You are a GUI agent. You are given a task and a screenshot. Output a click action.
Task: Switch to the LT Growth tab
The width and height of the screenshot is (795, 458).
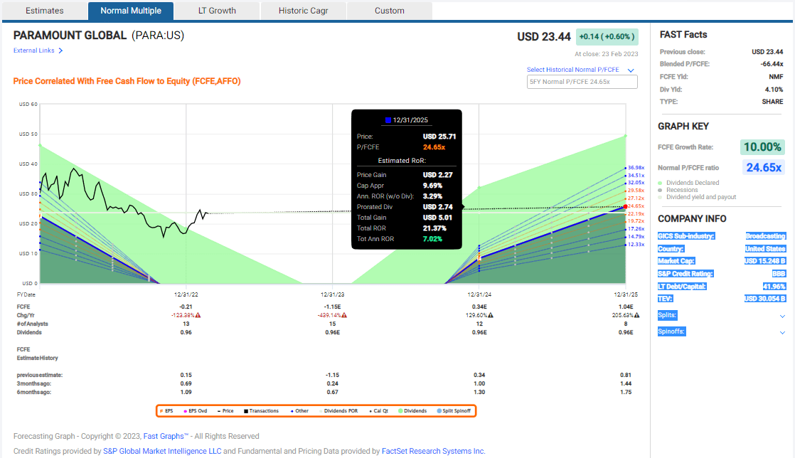[217, 11]
